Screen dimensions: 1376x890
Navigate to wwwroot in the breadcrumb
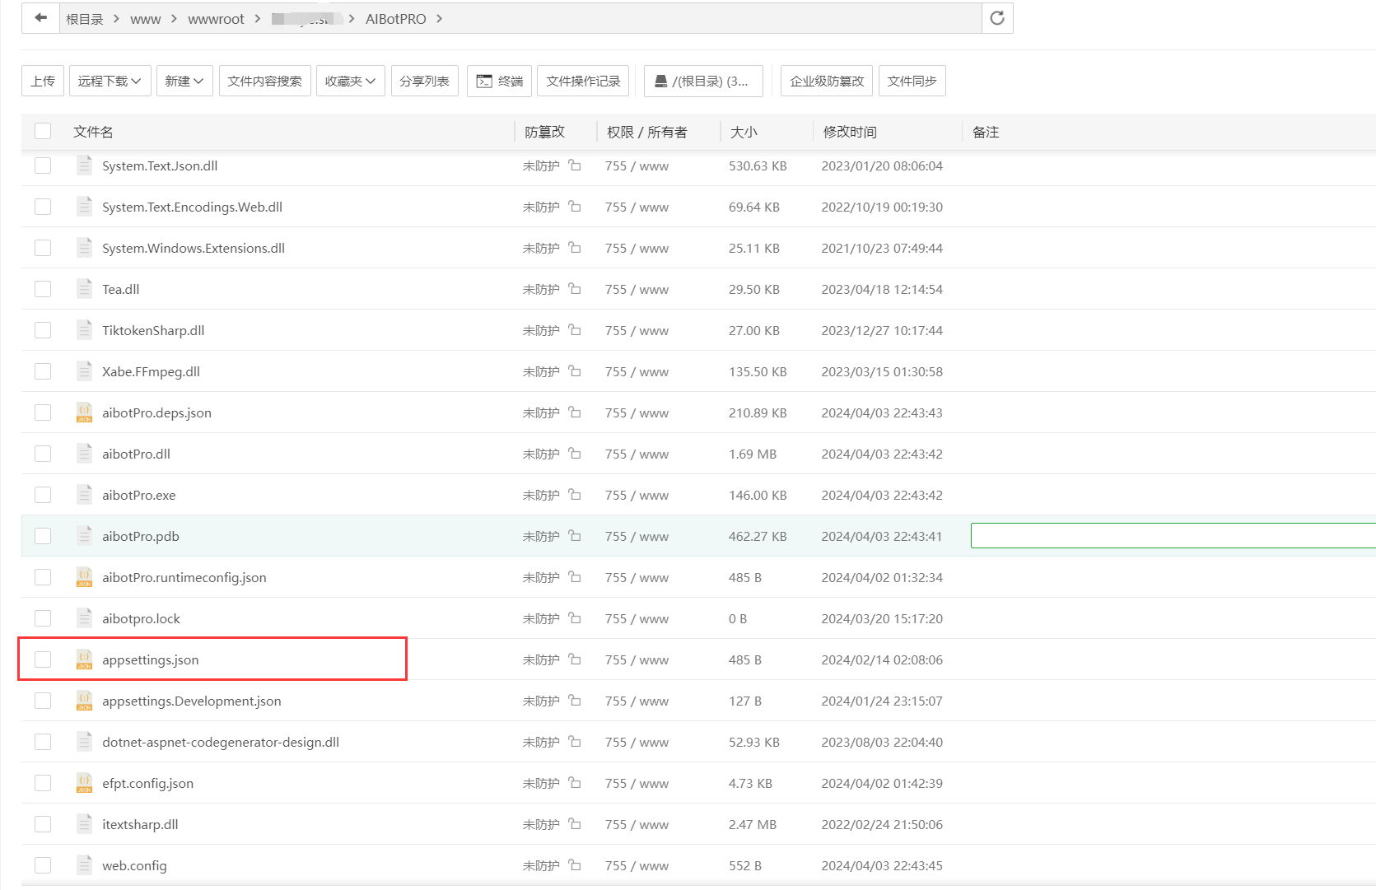click(x=216, y=19)
